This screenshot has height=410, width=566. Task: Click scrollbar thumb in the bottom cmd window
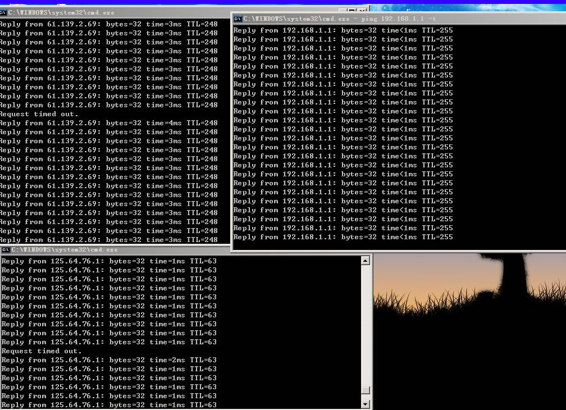366,390
